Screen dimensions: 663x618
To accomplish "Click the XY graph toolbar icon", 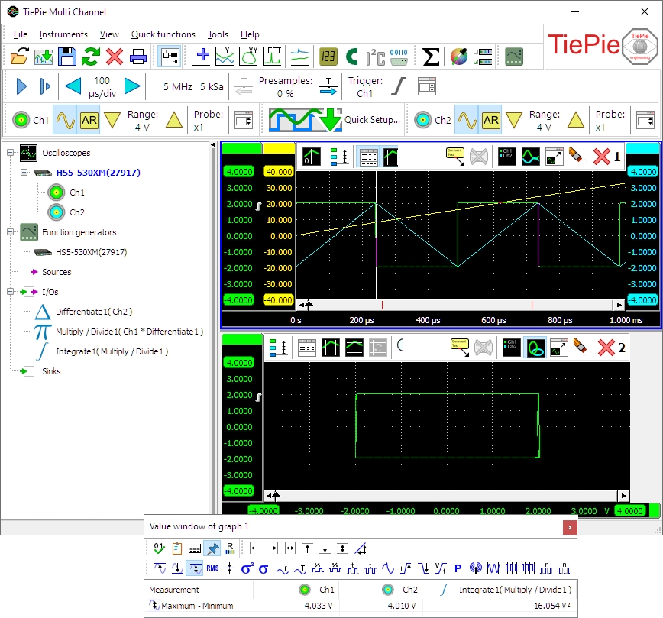I will click(250, 56).
